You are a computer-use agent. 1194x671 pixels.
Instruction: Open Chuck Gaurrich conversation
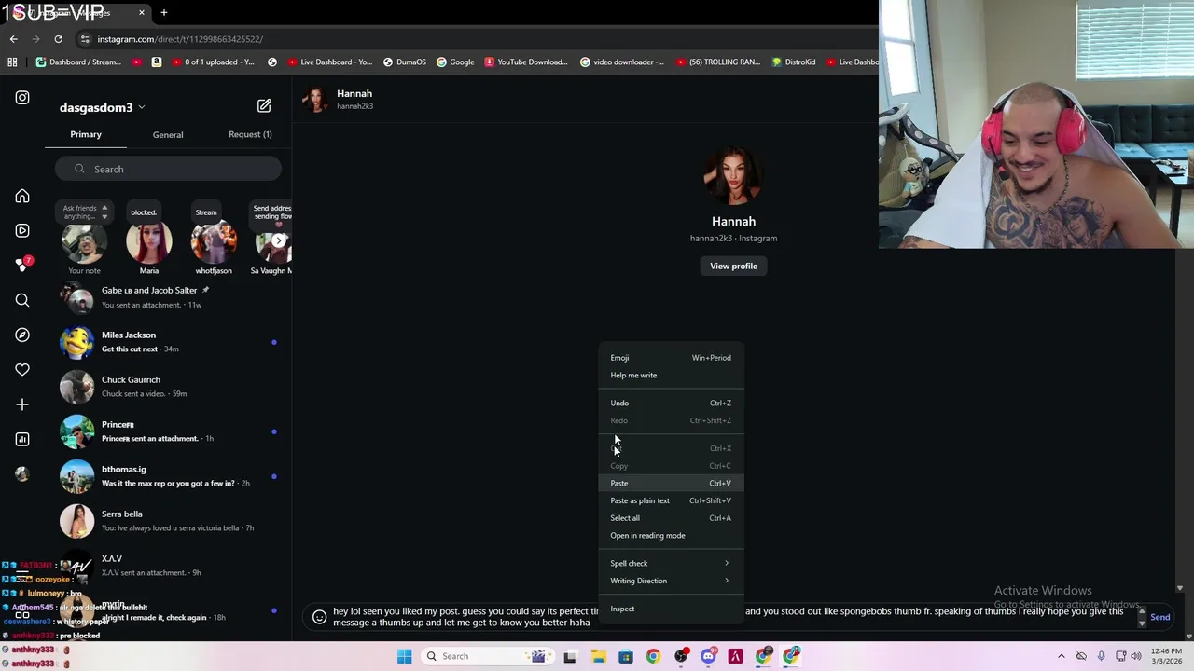168,387
